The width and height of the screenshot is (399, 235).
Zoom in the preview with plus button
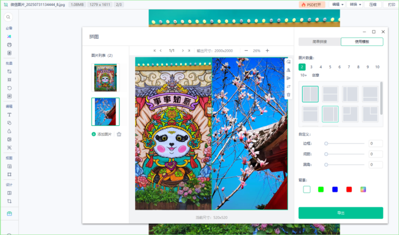click(267, 51)
